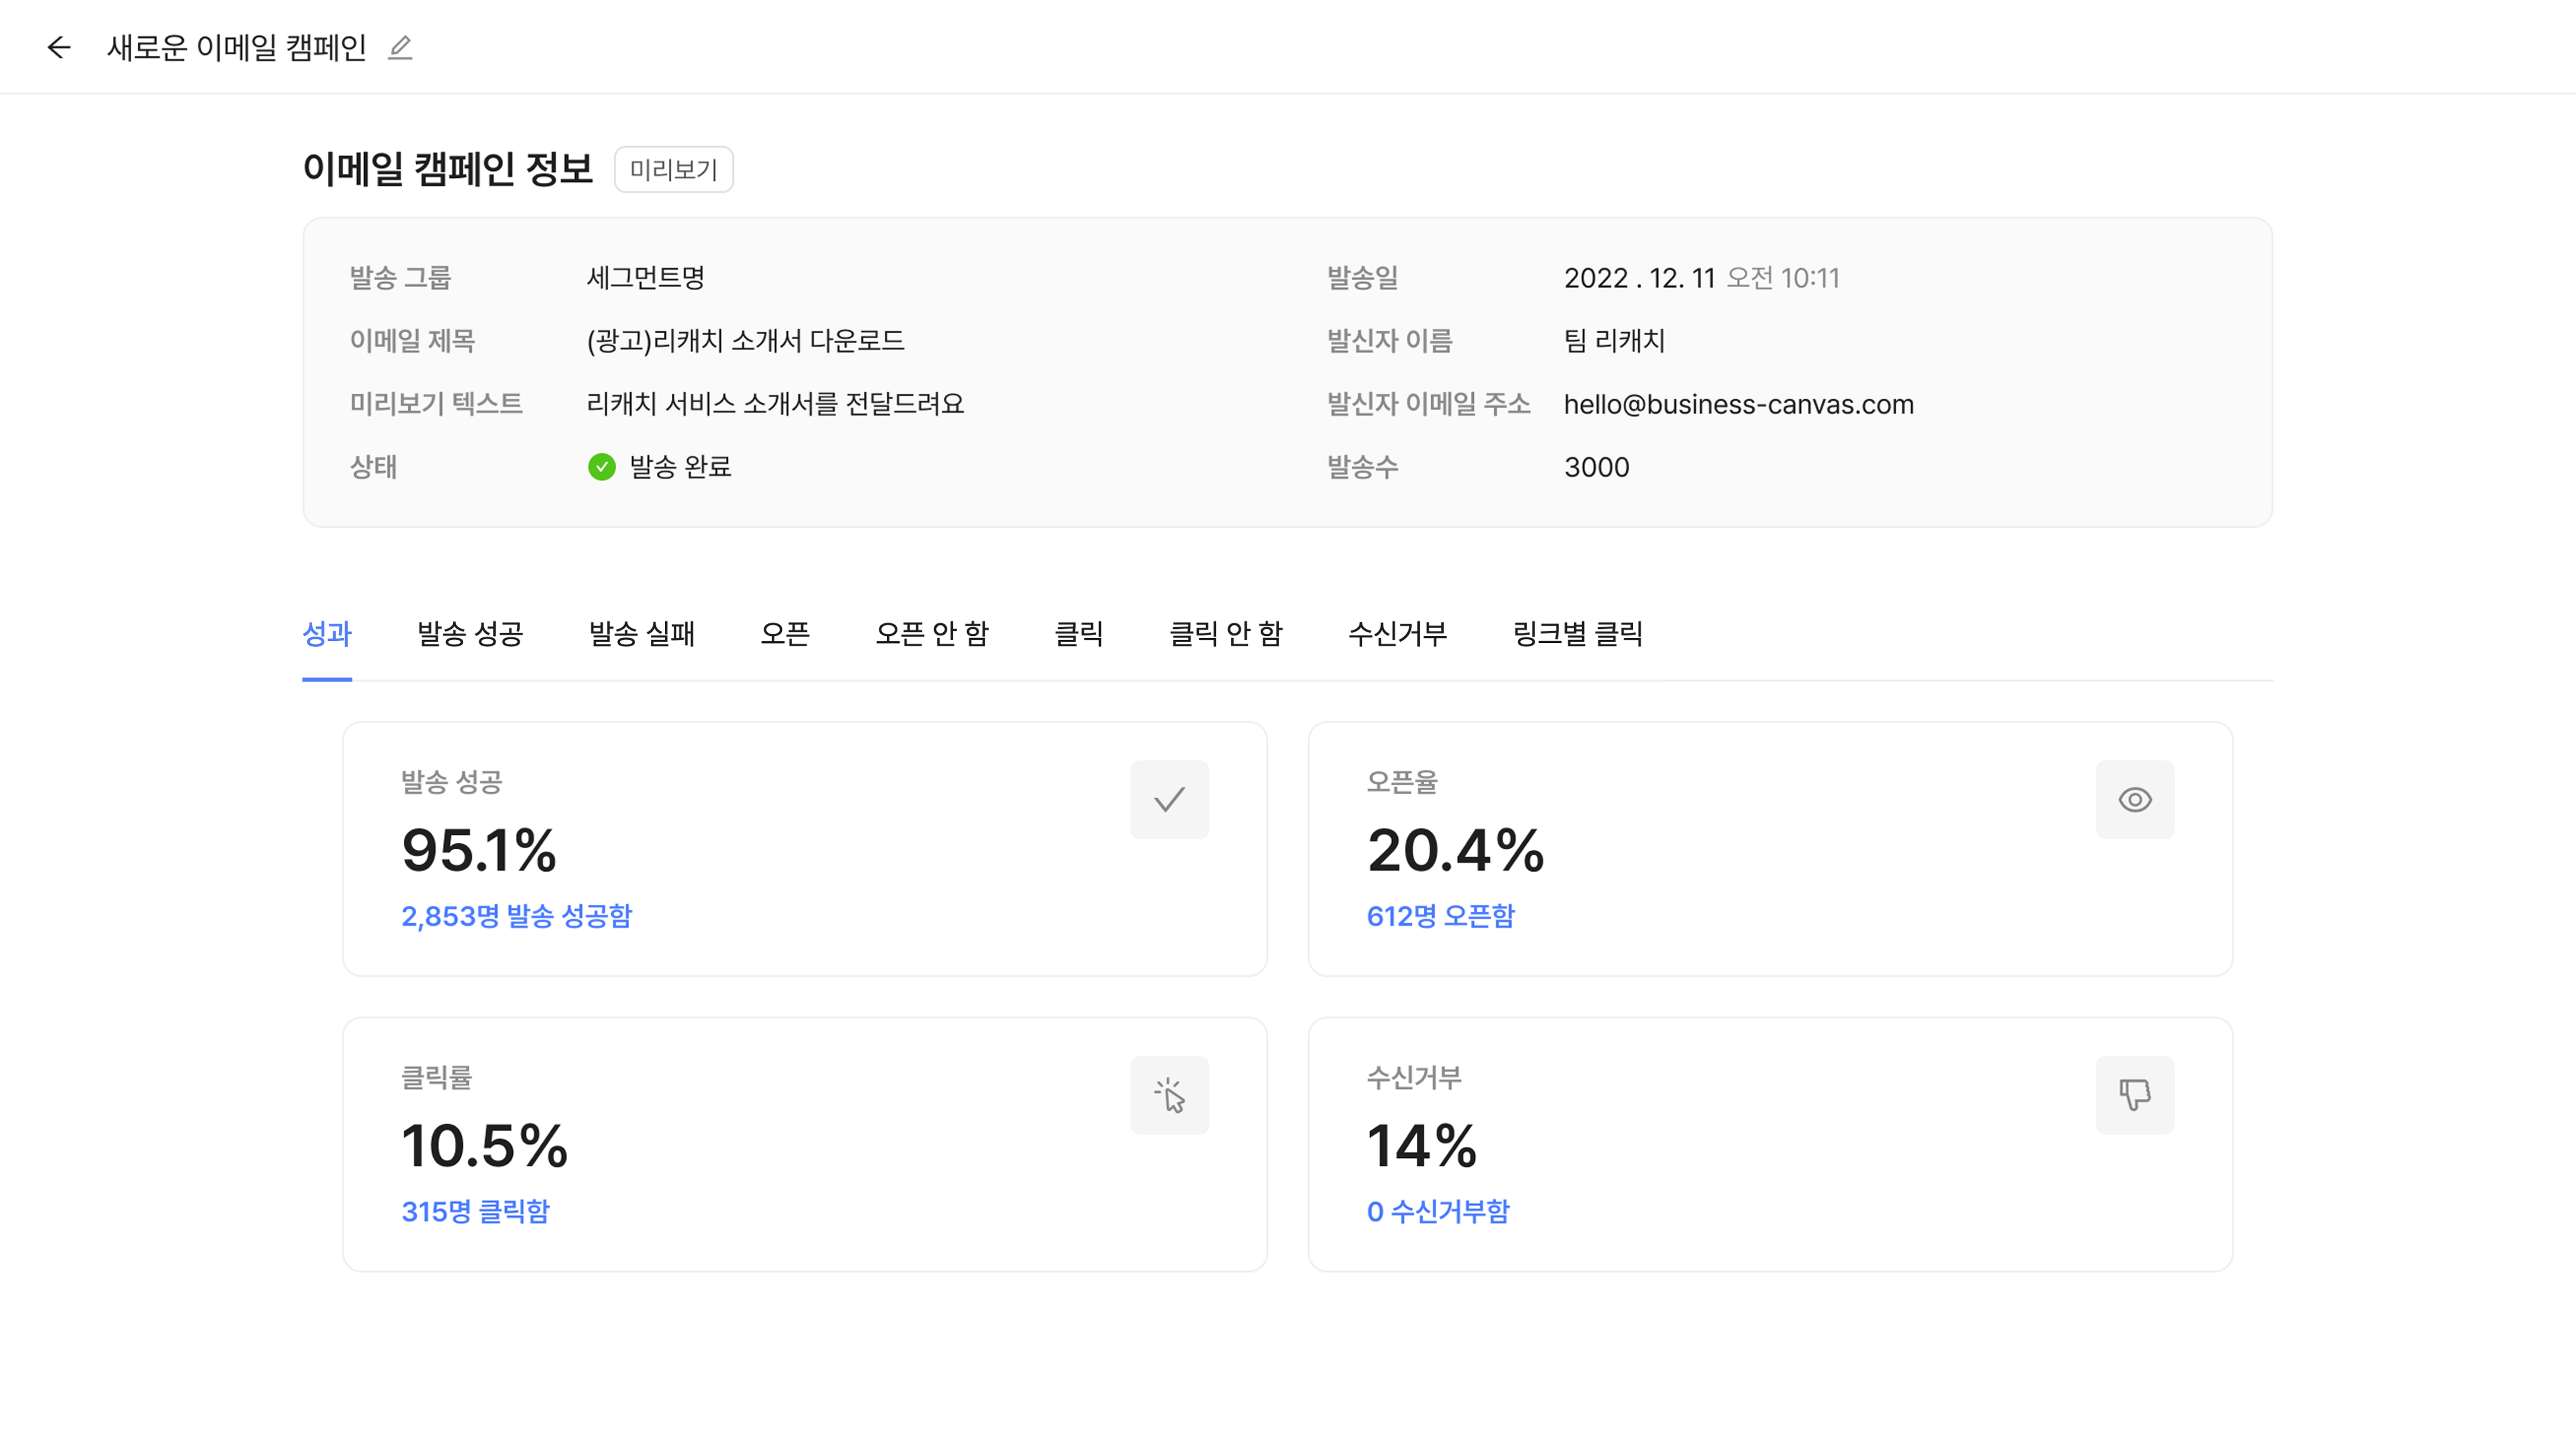Screen dimensions: 2576x1440
Task: Select the 성과 tab
Action: pyautogui.click(x=327, y=633)
